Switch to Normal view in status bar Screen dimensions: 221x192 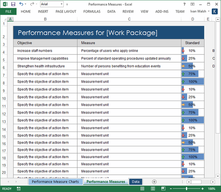pos(143,189)
